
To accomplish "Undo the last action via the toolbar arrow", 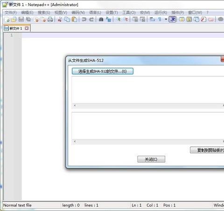I will pyautogui.click(x=84, y=20).
